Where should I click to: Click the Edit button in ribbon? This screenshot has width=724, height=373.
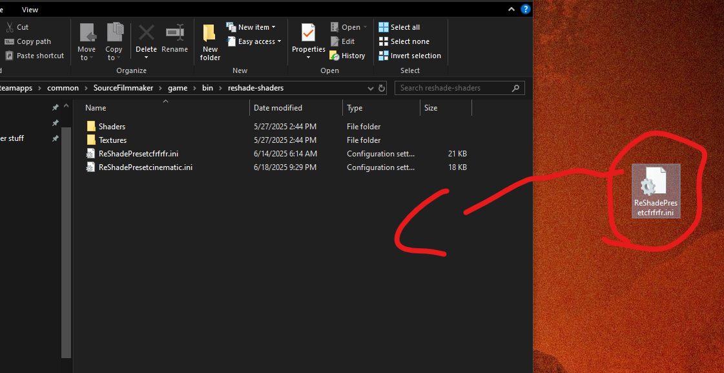[342, 41]
